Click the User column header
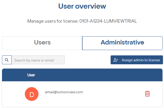 tap(31, 75)
